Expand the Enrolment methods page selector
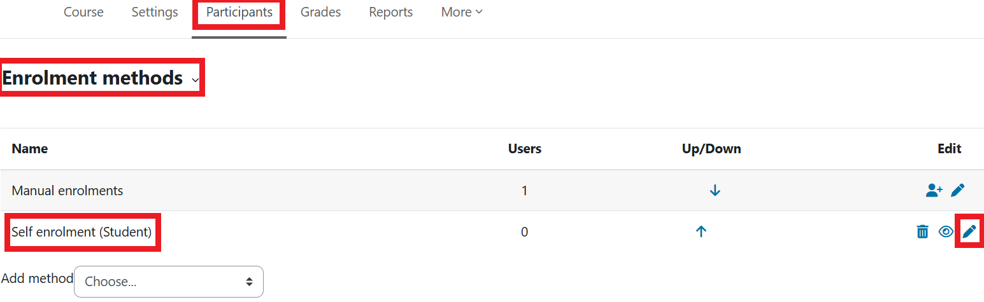 click(195, 79)
